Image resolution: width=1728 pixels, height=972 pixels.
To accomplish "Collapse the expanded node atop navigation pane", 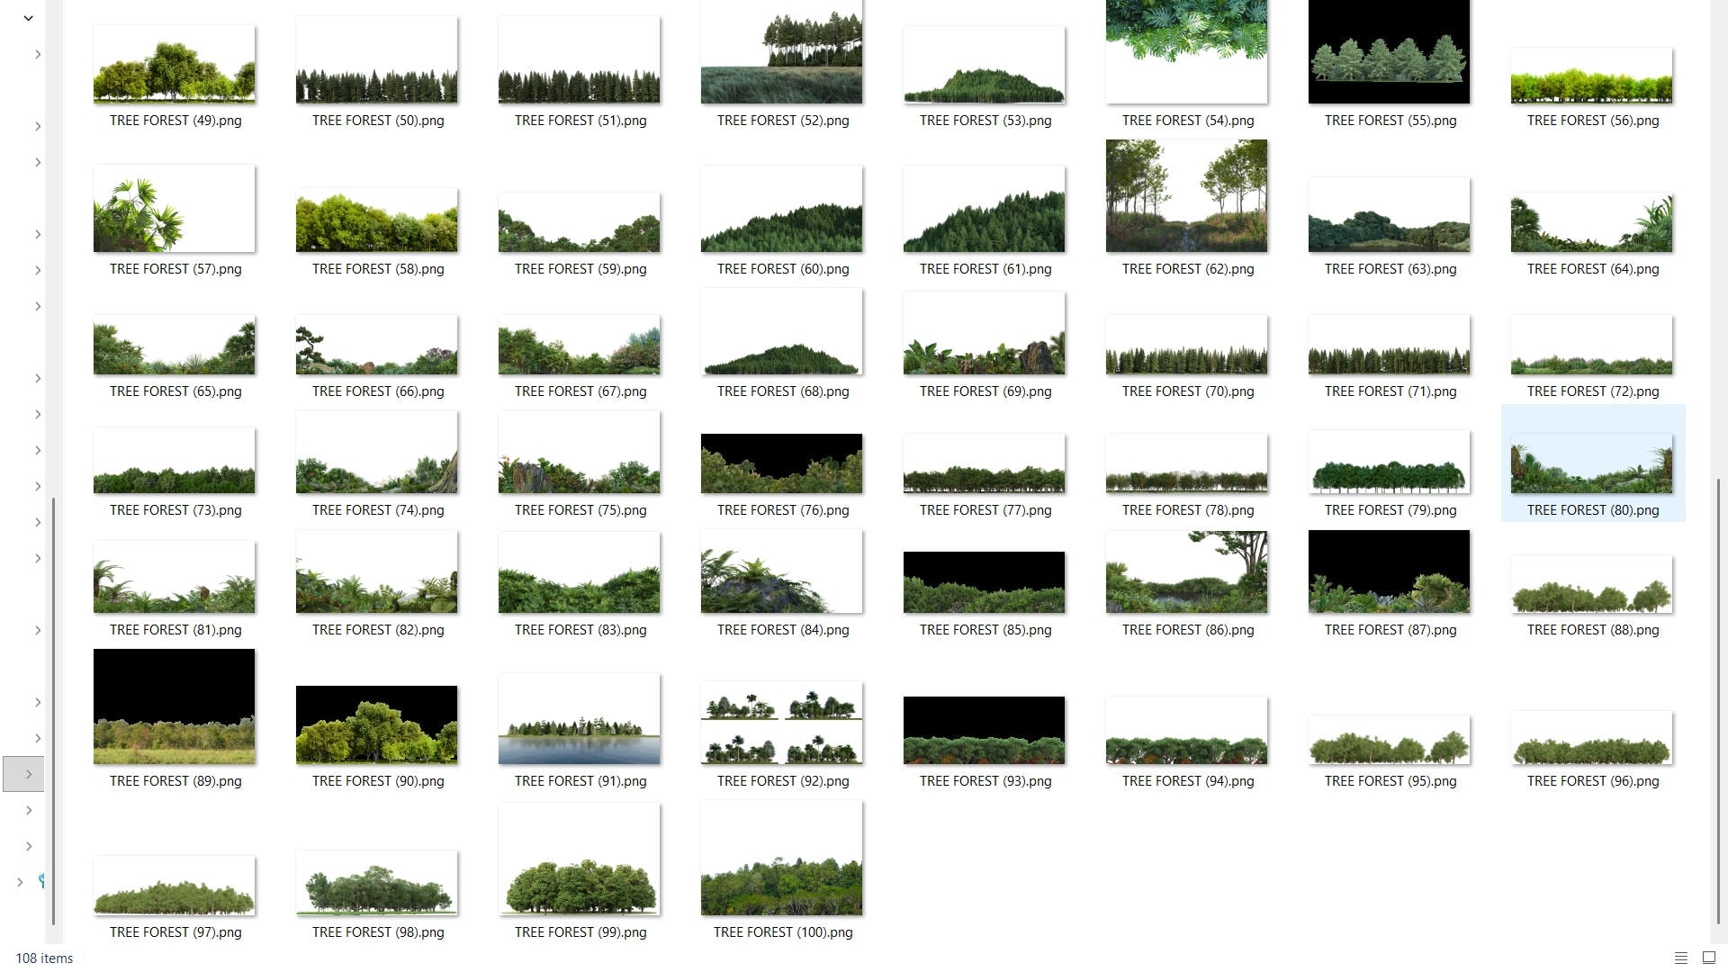I will pyautogui.click(x=28, y=18).
